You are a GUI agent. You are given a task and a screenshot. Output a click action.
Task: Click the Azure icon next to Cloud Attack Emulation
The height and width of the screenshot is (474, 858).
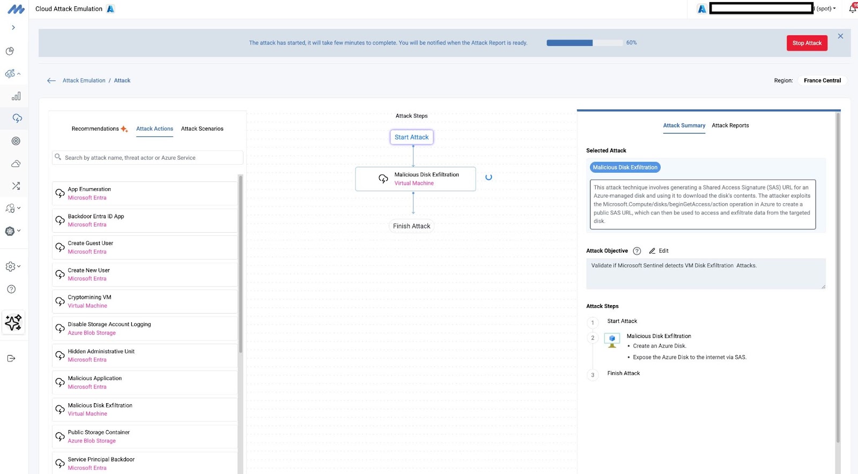click(x=110, y=9)
